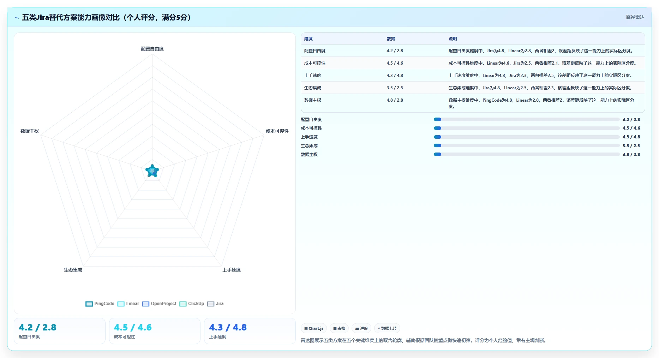Image resolution: width=659 pixels, height=358 pixels.
Task: Click the 配置自由度 radar axis label
Action: click(152, 49)
